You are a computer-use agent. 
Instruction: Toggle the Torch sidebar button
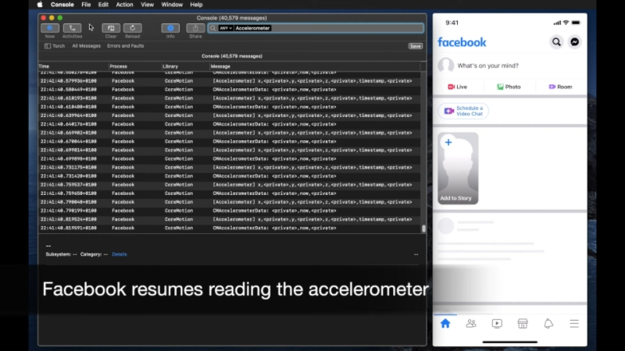coord(55,46)
